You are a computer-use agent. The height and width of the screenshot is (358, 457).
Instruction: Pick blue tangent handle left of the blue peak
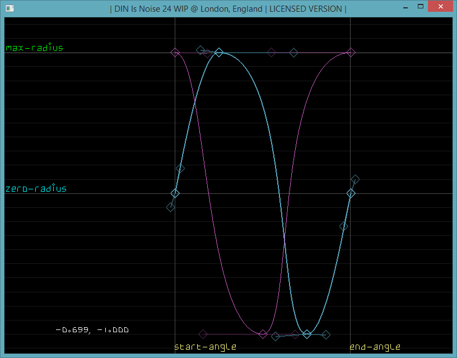(x=200, y=50)
